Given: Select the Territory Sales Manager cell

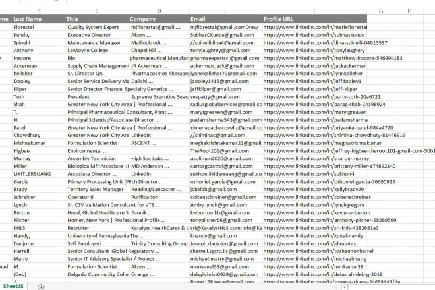Looking at the screenshot, I should 97,190.
